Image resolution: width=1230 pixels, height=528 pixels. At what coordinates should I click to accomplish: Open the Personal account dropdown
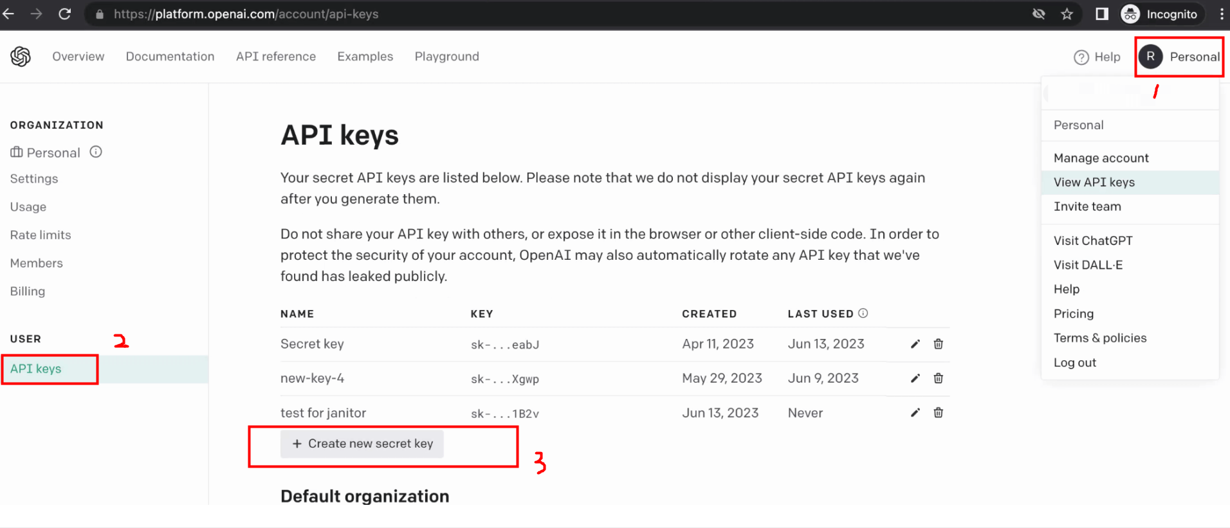point(1179,57)
